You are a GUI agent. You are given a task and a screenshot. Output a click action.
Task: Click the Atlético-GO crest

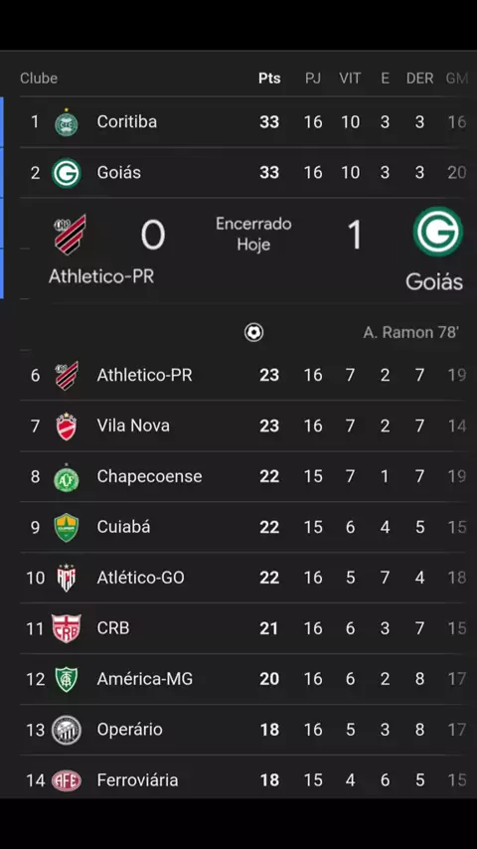67,578
